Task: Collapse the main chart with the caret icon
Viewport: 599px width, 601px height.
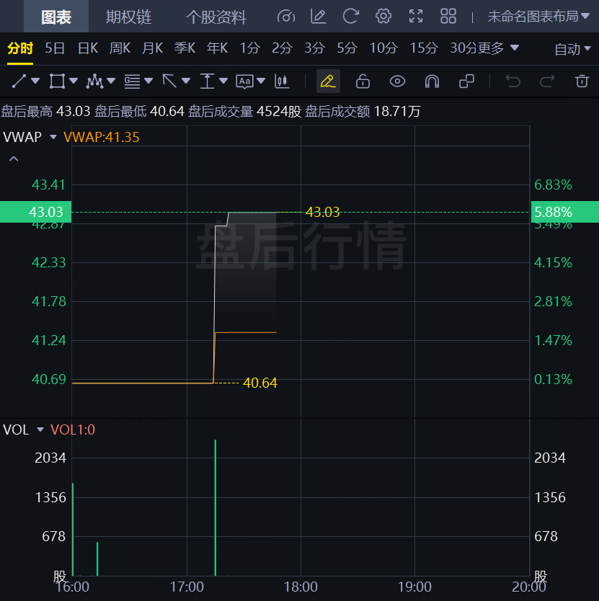Action: 14,159
